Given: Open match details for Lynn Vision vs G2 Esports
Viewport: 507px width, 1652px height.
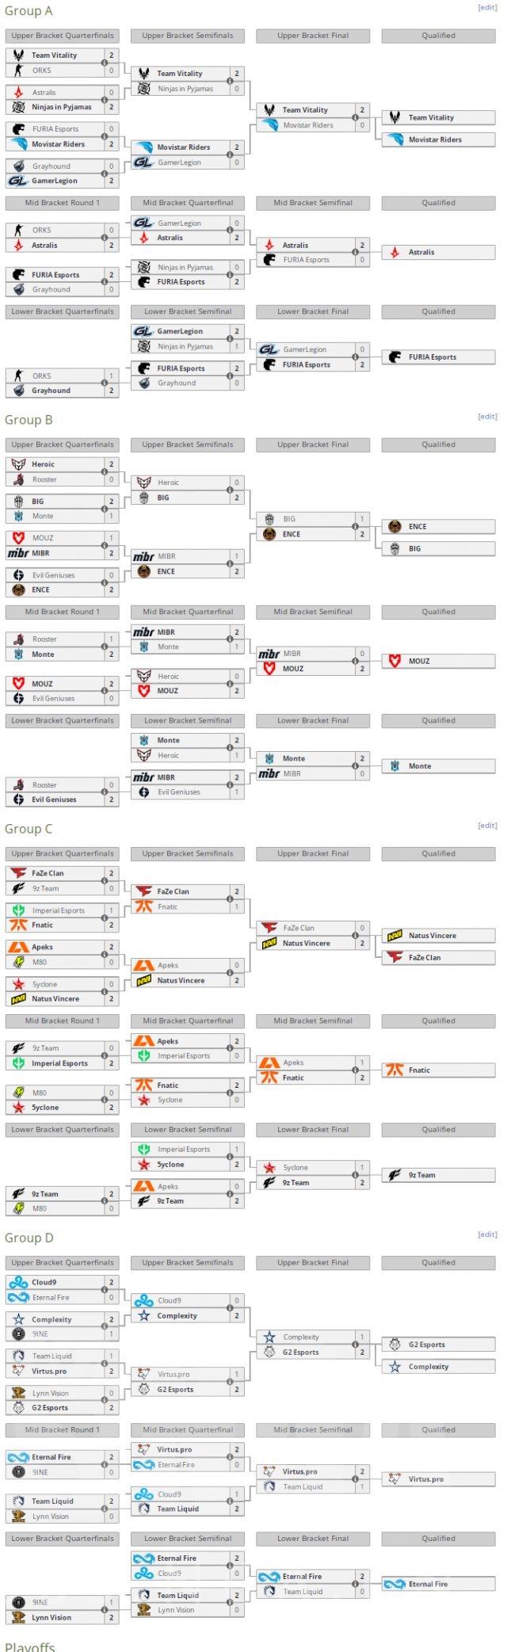Looking at the screenshot, I should (x=105, y=1401).
